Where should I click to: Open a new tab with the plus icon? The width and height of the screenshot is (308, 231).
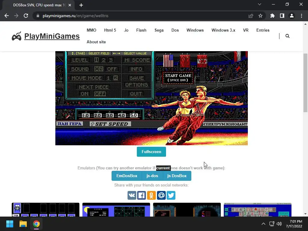click(x=81, y=5)
